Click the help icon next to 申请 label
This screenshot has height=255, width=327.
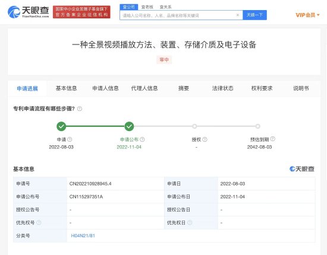click(70, 139)
